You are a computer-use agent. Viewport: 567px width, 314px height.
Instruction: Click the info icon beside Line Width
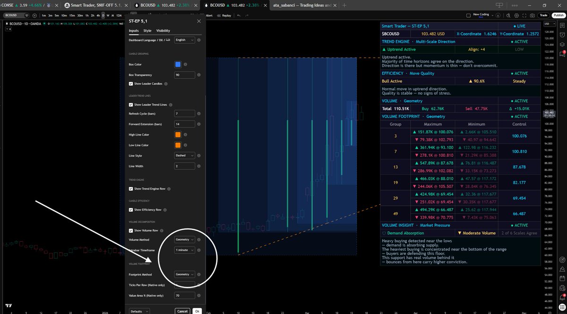pos(198,166)
